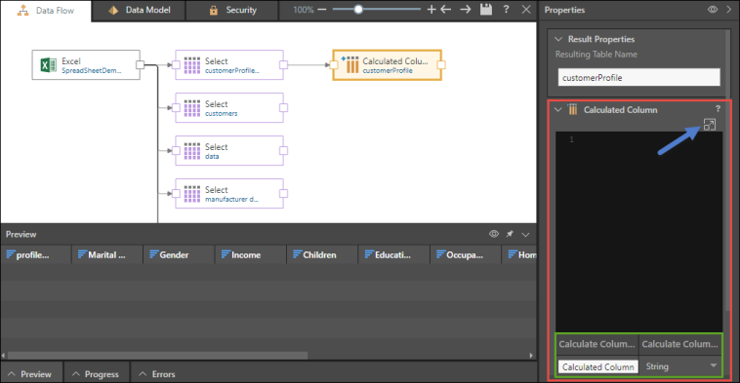Collapse the Calculated Column section chevron
The width and height of the screenshot is (740, 383).
[x=557, y=110]
